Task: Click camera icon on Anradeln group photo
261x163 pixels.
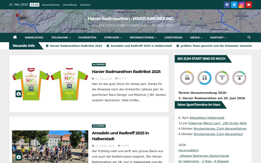Action: (19, 157)
